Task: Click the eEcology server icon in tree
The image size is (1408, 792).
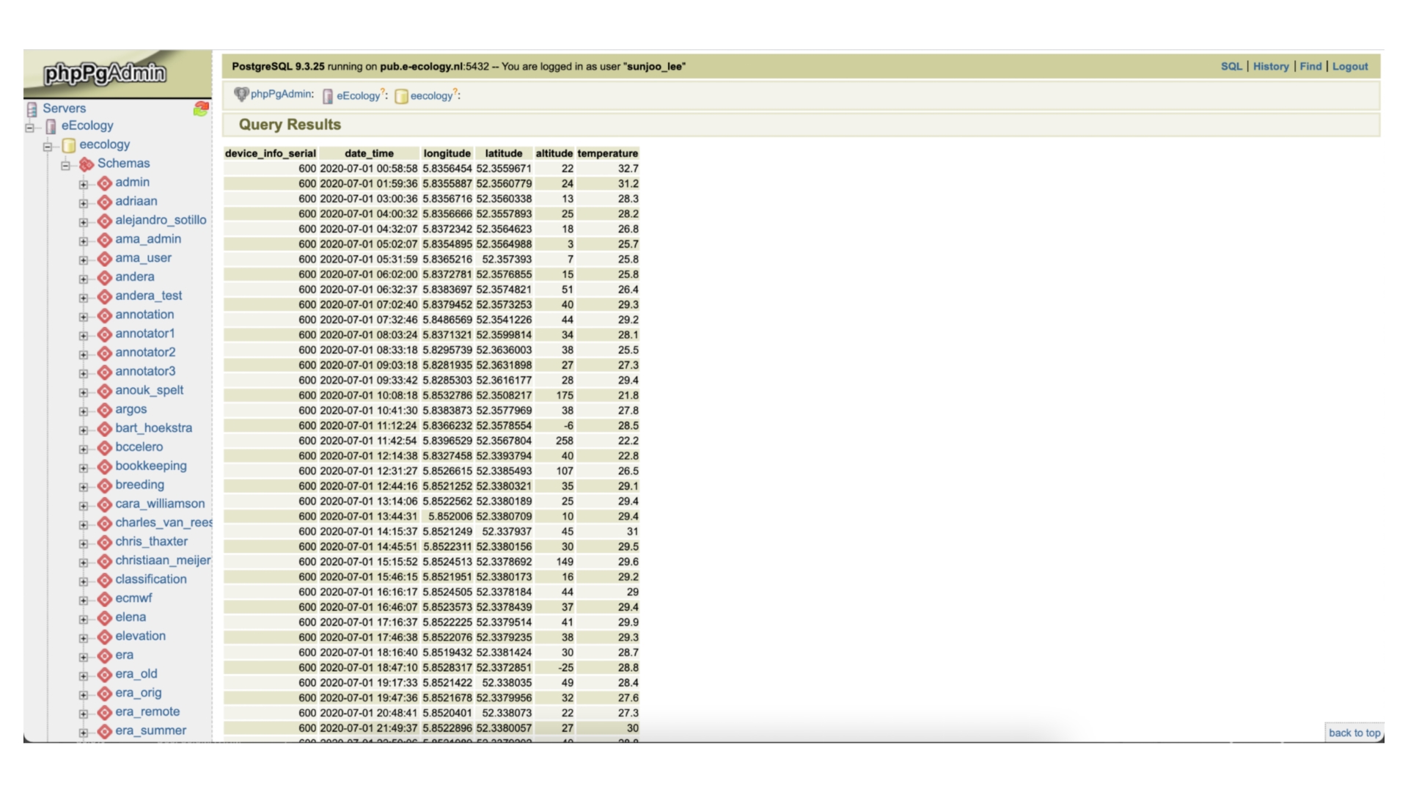Action: (51, 126)
